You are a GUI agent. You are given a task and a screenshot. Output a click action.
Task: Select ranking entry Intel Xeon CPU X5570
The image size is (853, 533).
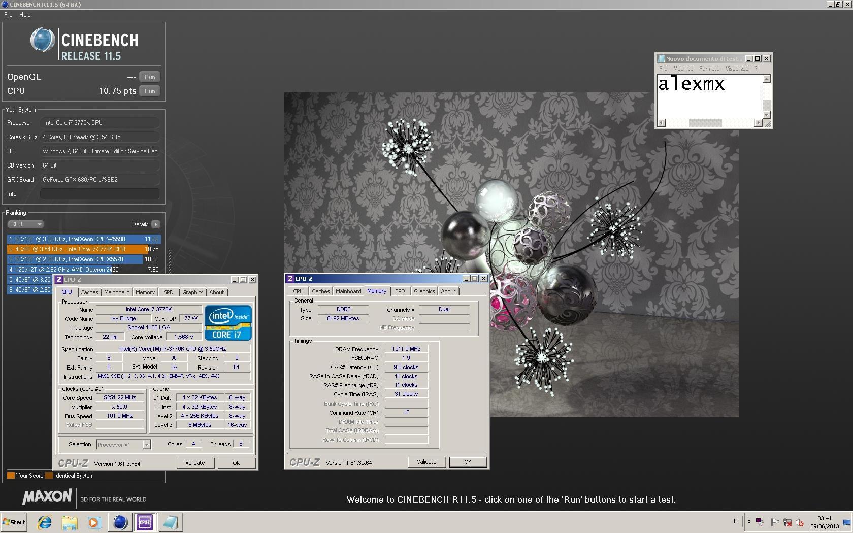coord(84,259)
